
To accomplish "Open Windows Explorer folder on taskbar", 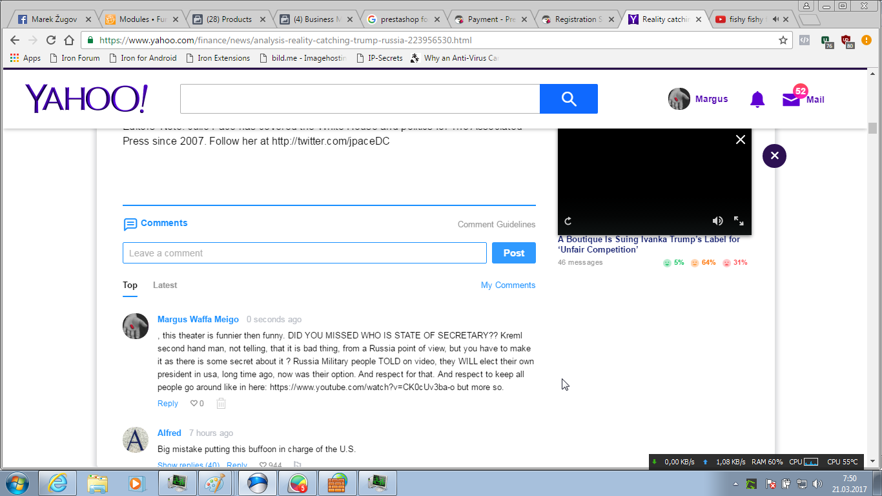I will [97, 483].
